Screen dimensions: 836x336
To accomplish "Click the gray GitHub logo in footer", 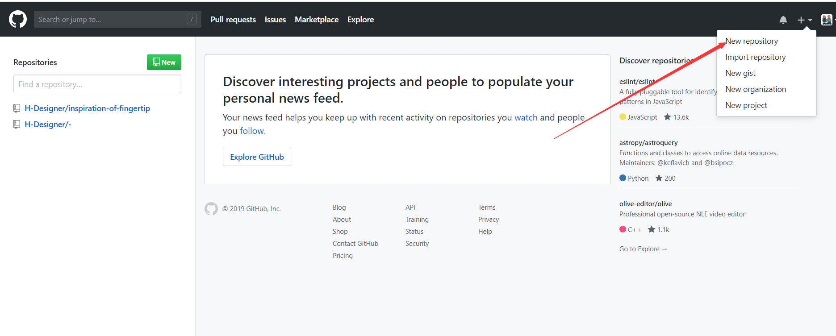I will click(x=211, y=209).
